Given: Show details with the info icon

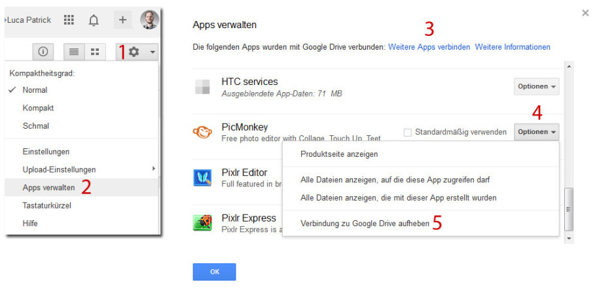Looking at the screenshot, I should coord(43,52).
